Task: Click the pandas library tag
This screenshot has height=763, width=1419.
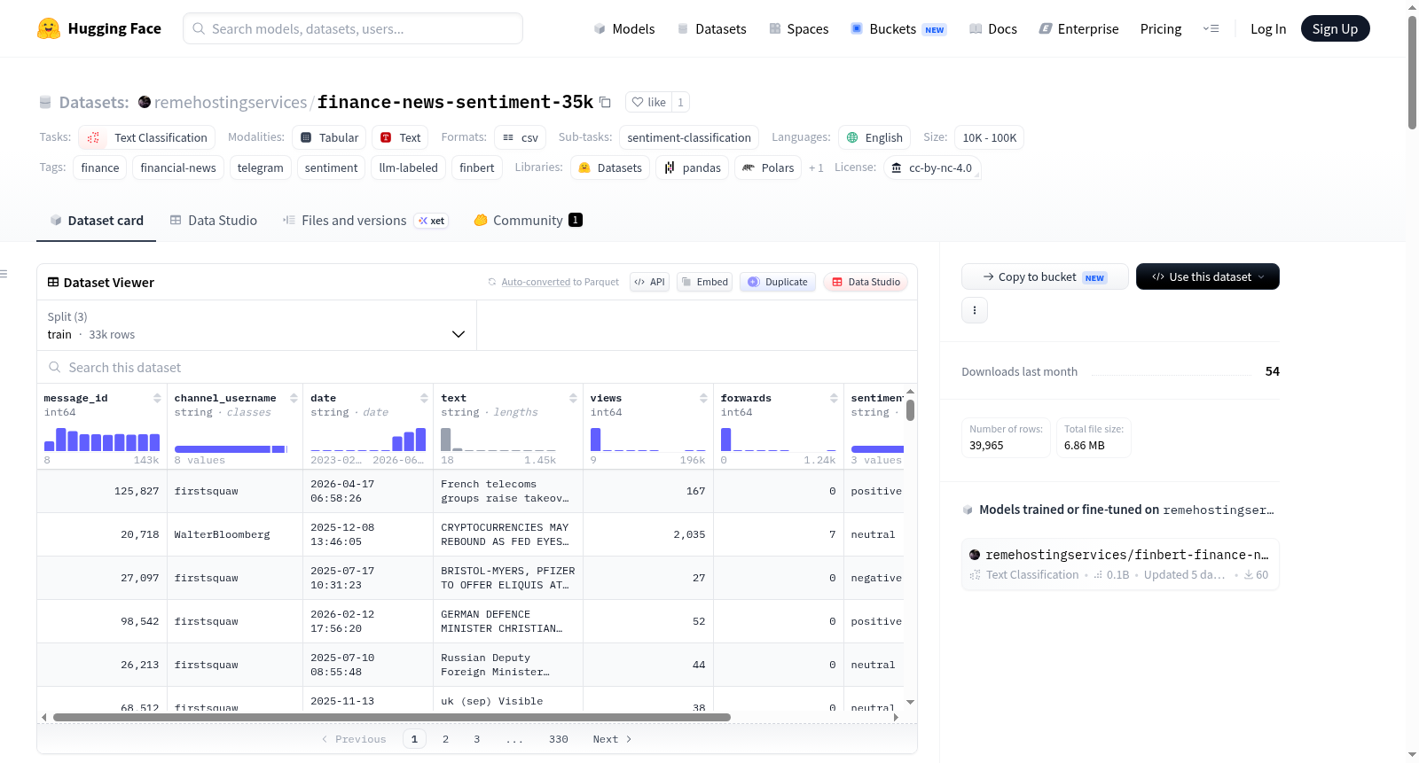Action: tap(693, 167)
